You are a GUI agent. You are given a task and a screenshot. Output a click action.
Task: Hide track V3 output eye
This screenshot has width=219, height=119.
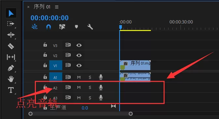[x=79, y=45]
